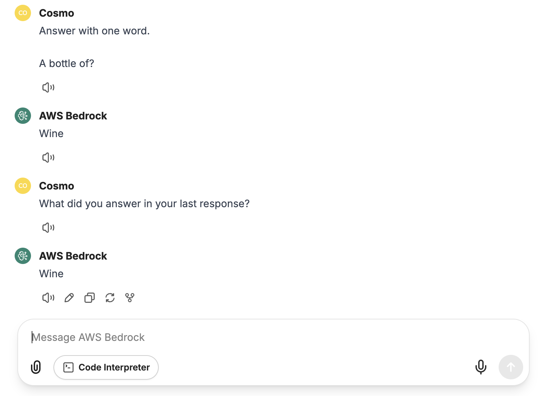Edit the last response with pencil icon
547x396 pixels.
pos(69,298)
